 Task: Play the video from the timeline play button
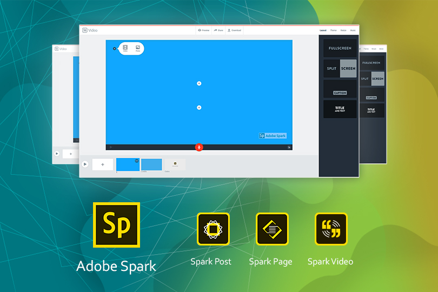point(85,164)
